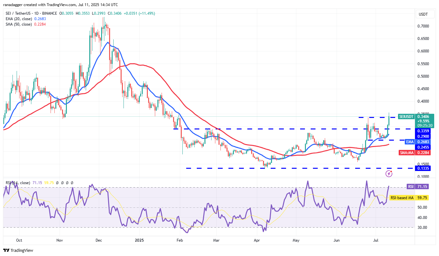Click the Dec label on time axis
Screen dimensions: 439x256
(x=99, y=240)
